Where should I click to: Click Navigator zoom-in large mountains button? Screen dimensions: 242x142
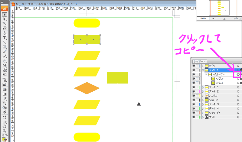coord(236,18)
